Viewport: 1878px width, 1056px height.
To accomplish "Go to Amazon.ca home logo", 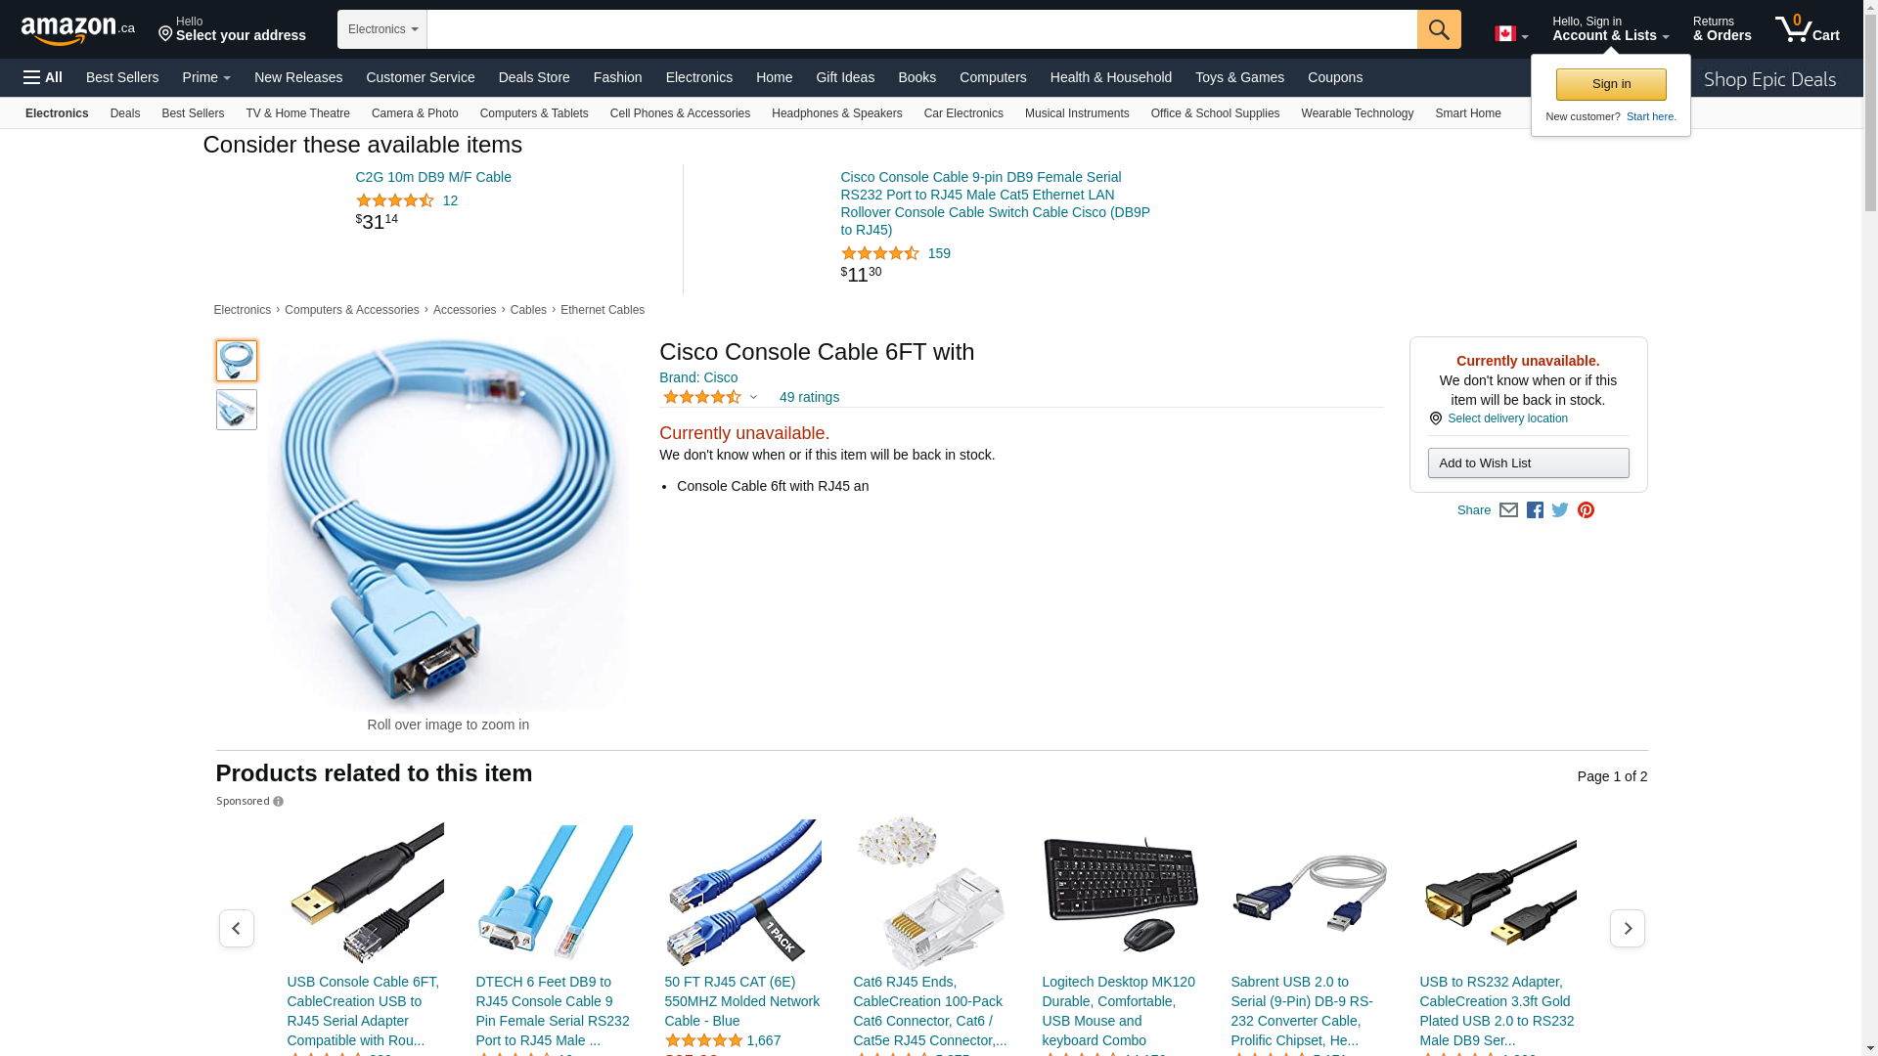I will [78, 30].
